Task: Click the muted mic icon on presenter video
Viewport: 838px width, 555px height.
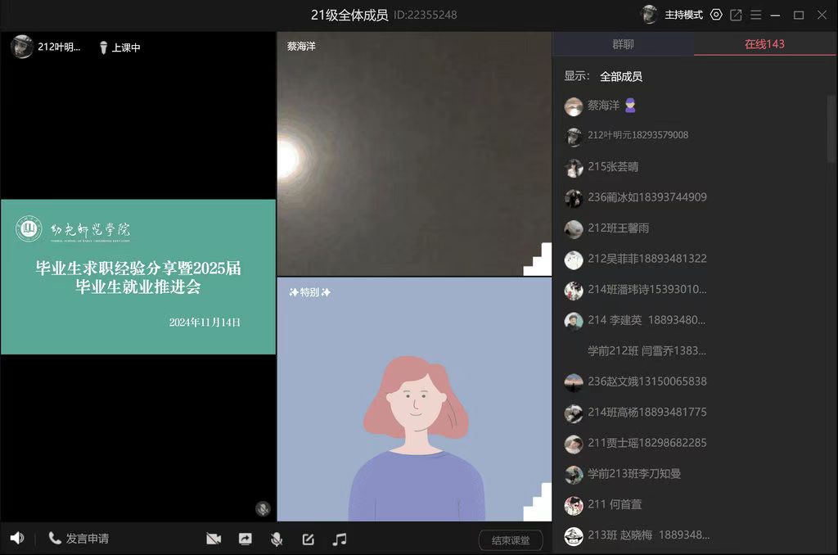Action: (x=263, y=508)
